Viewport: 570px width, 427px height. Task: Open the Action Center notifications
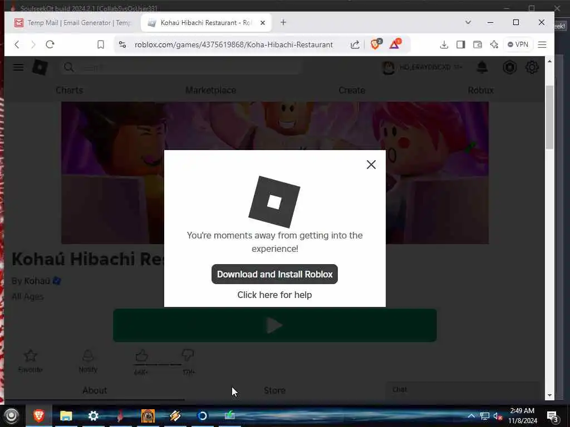[553, 416]
